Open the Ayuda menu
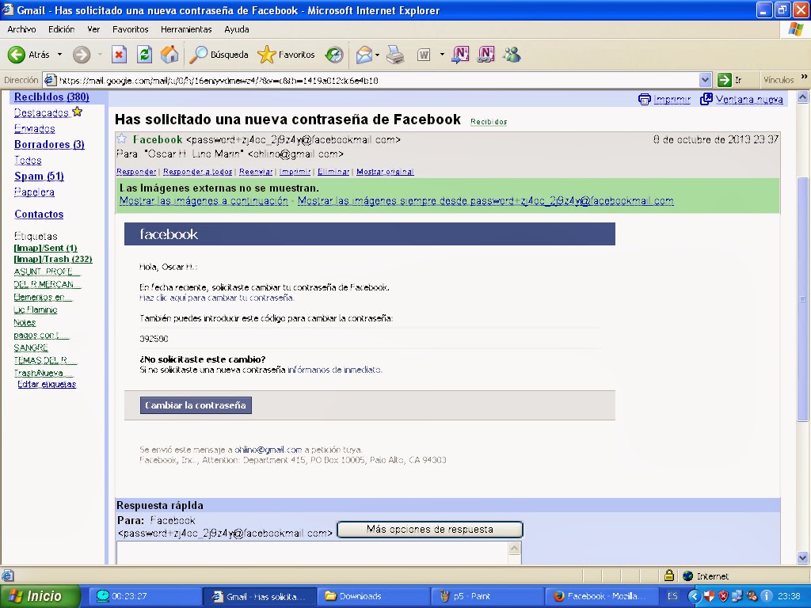 click(x=237, y=29)
